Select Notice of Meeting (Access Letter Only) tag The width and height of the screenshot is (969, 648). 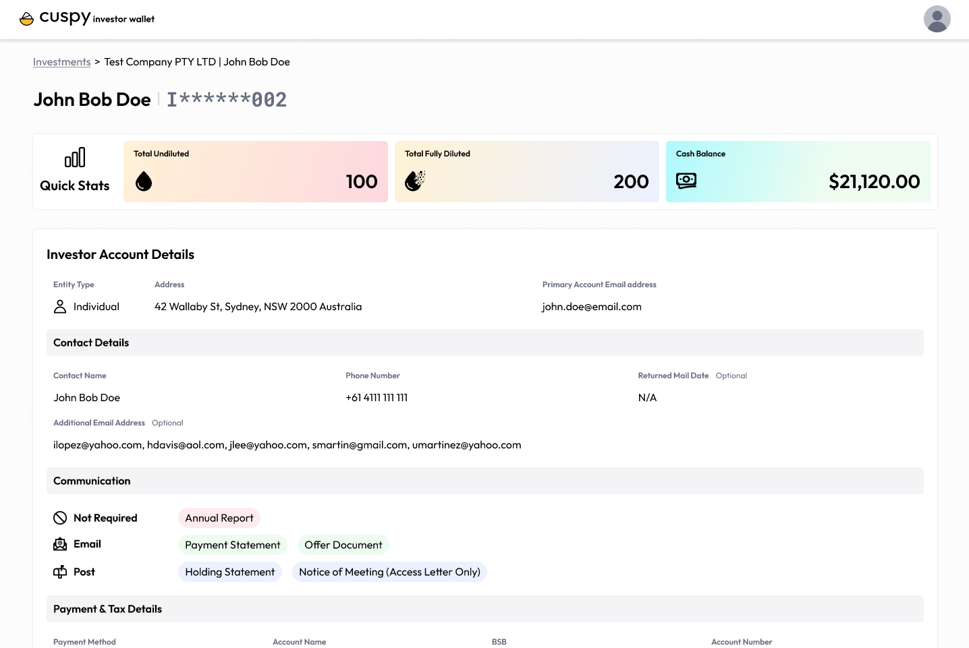tap(390, 572)
